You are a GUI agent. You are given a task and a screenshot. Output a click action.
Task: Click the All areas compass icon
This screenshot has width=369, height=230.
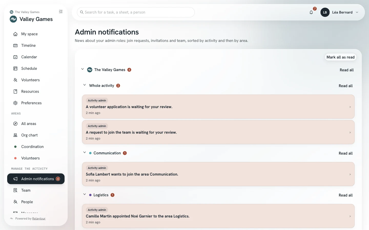[15, 124]
